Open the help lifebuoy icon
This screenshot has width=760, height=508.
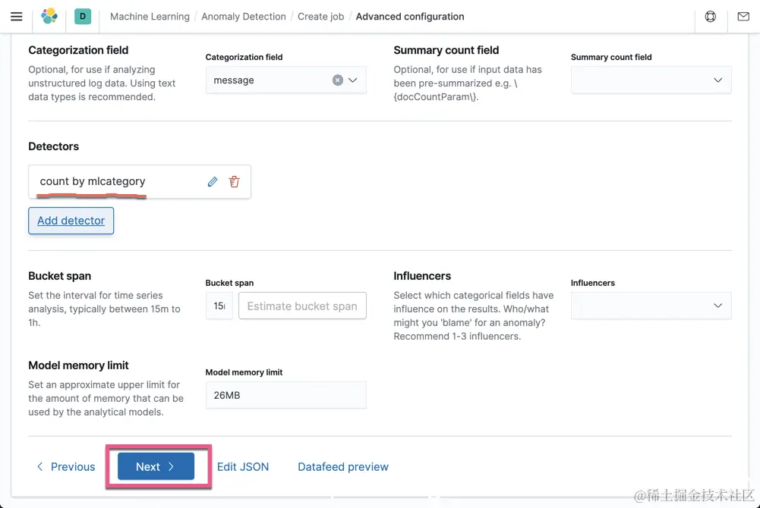711,16
